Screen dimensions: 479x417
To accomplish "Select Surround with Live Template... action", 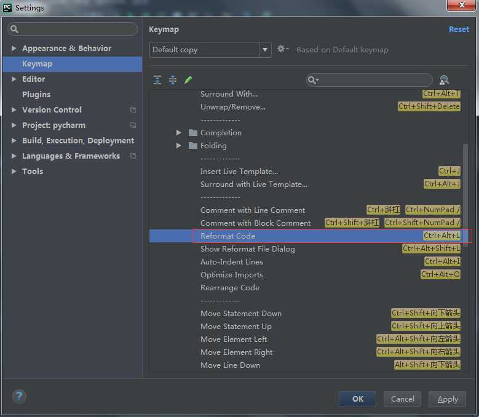I will coord(254,185).
